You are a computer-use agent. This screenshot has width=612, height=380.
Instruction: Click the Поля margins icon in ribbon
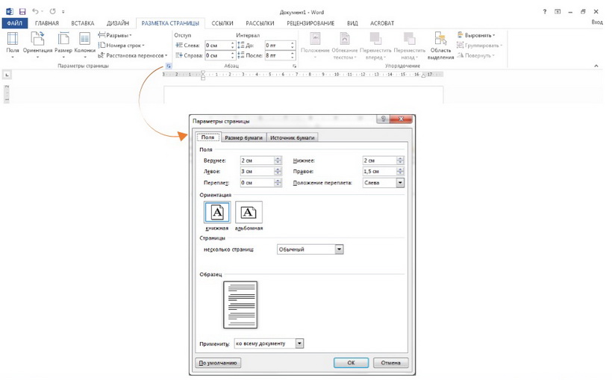click(x=13, y=43)
